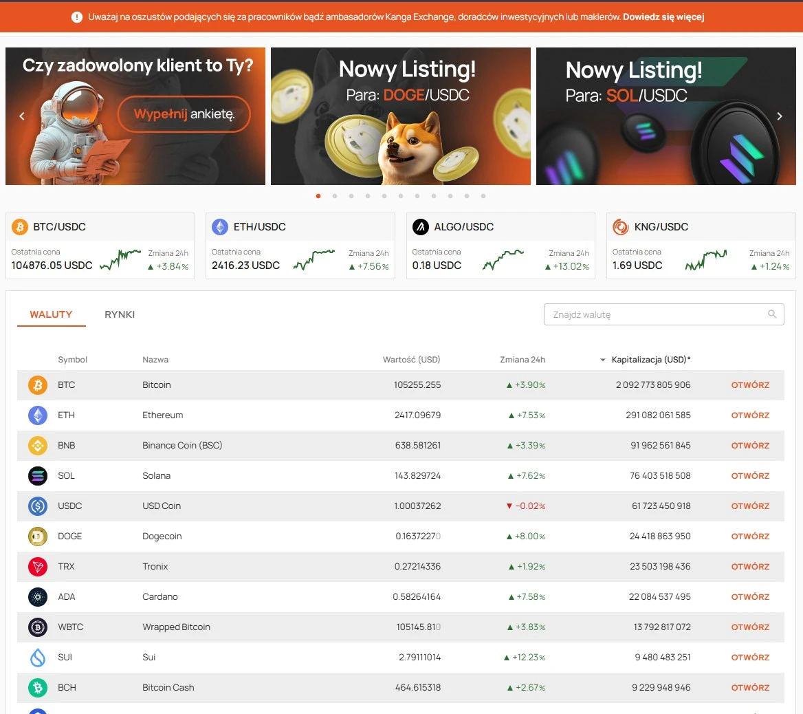The height and width of the screenshot is (714, 803).
Task: Click OTWÓRZ for Binance Coin row
Action: (x=750, y=446)
